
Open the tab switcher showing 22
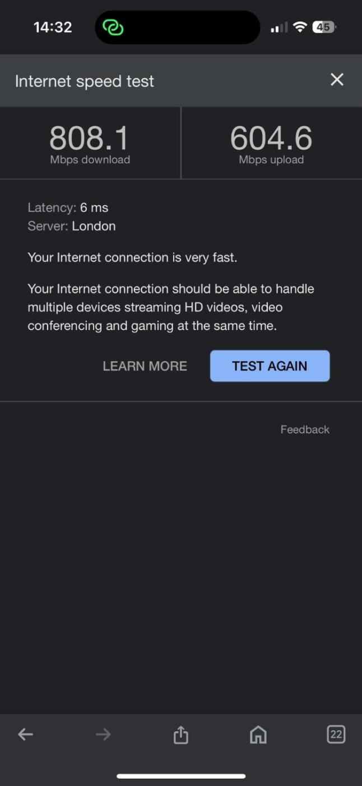point(336,734)
